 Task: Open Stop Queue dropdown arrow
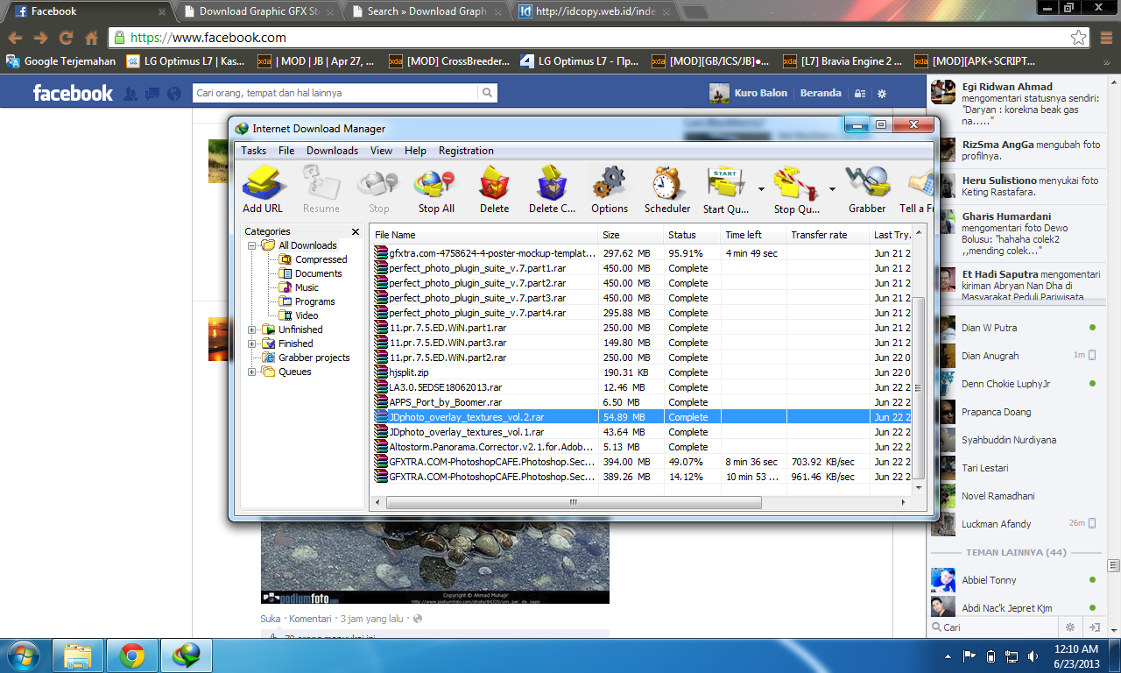pos(832,189)
